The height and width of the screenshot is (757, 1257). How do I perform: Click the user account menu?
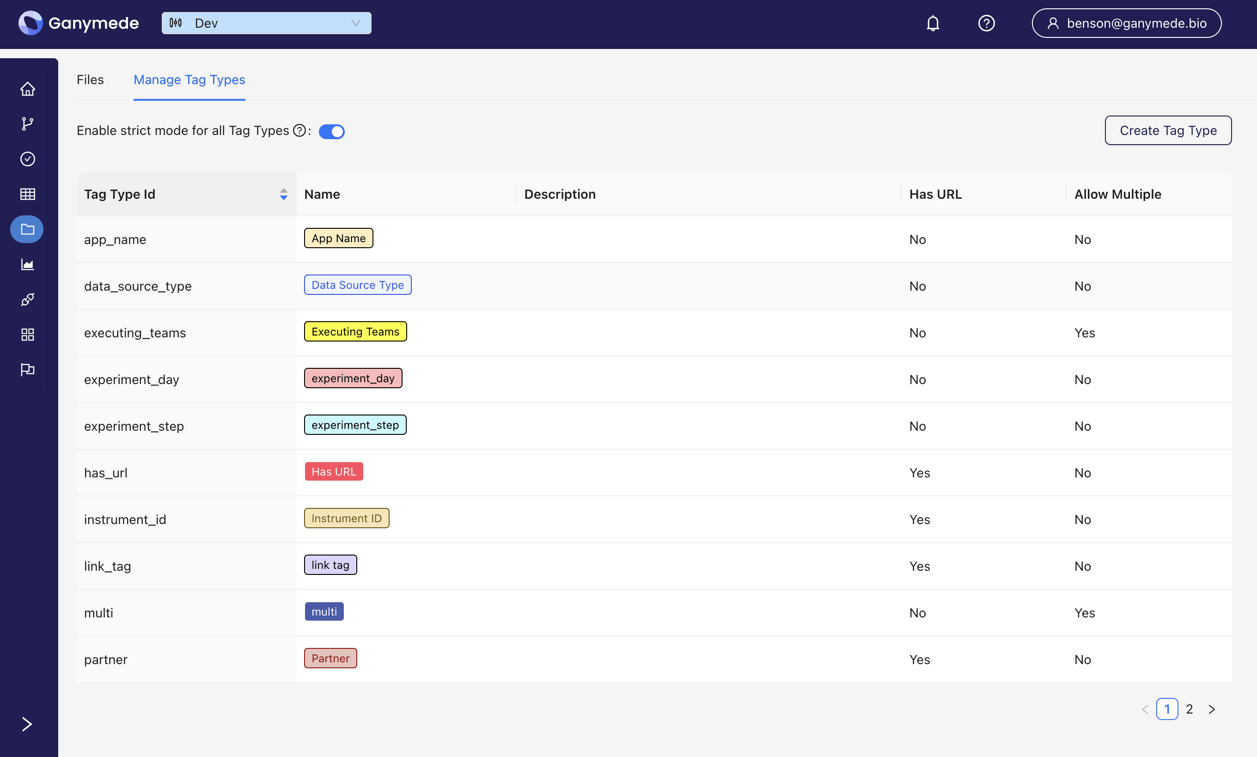coord(1128,24)
